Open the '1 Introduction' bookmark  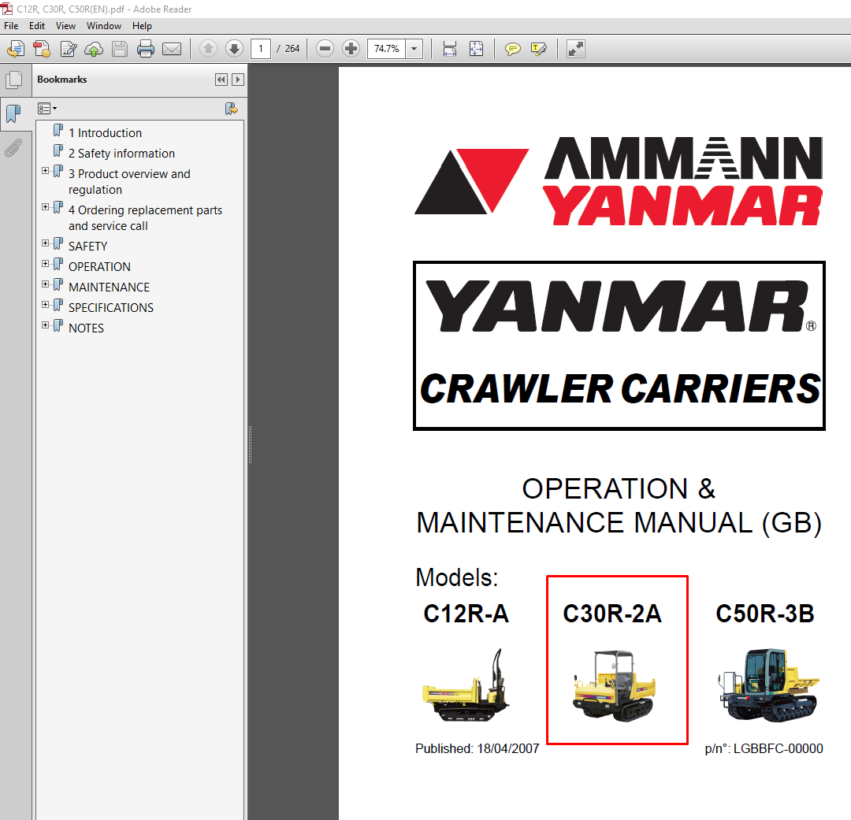pos(105,133)
